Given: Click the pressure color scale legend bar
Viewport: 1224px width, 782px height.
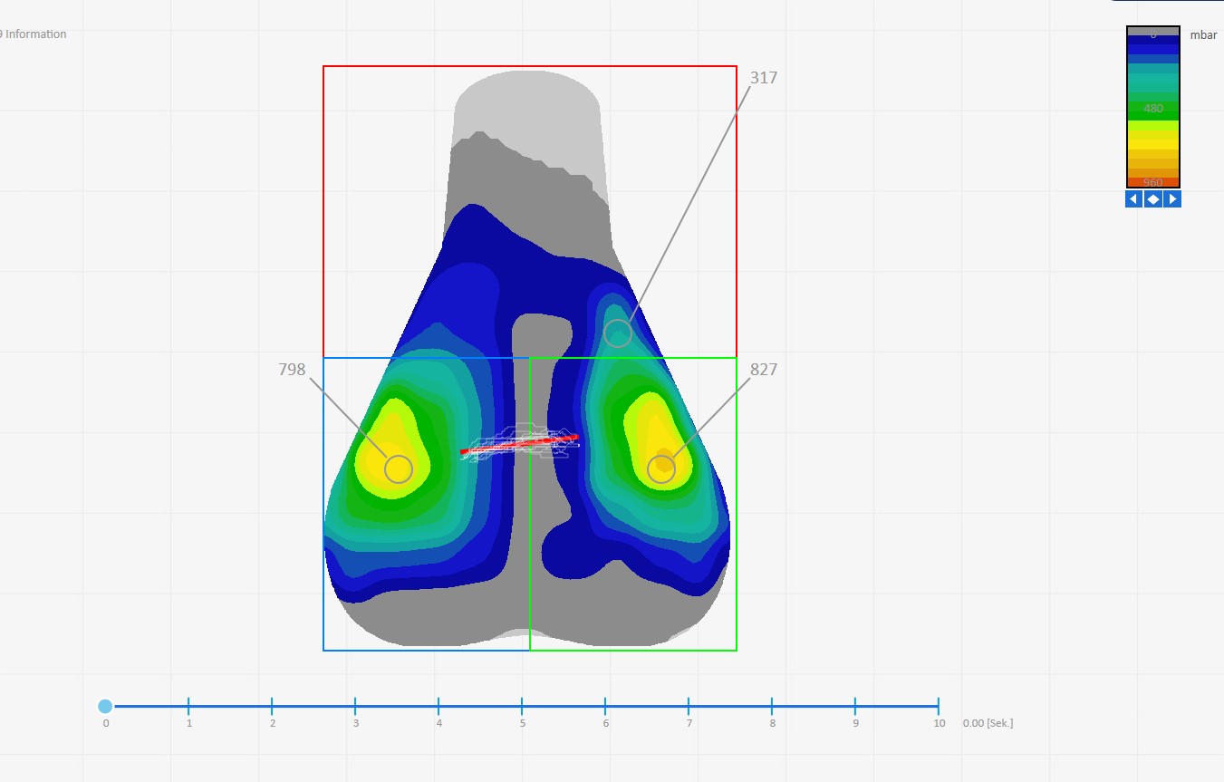Looking at the screenshot, I should click(1152, 107).
